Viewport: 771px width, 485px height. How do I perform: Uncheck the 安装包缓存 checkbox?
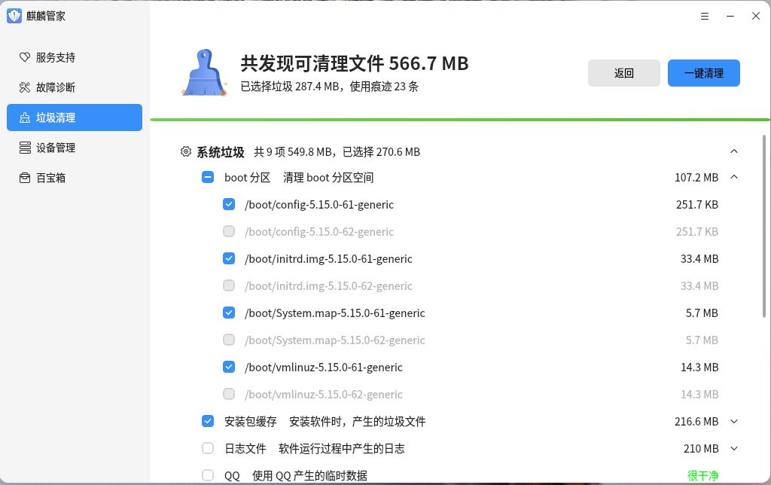coord(208,421)
